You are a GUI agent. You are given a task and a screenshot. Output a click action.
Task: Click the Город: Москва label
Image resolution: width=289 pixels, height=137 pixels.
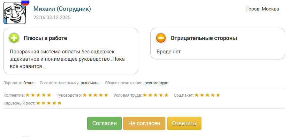point(262,9)
